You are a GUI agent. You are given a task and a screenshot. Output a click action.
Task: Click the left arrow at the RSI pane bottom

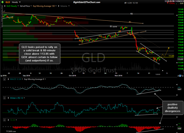[x=177, y=117]
